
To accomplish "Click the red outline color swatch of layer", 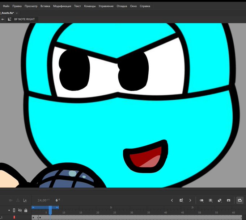I will click(x=14, y=217).
